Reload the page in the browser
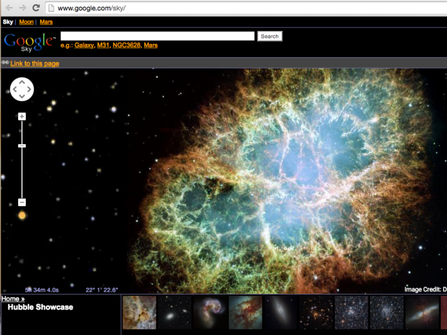The width and height of the screenshot is (447, 335). click(36, 7)
